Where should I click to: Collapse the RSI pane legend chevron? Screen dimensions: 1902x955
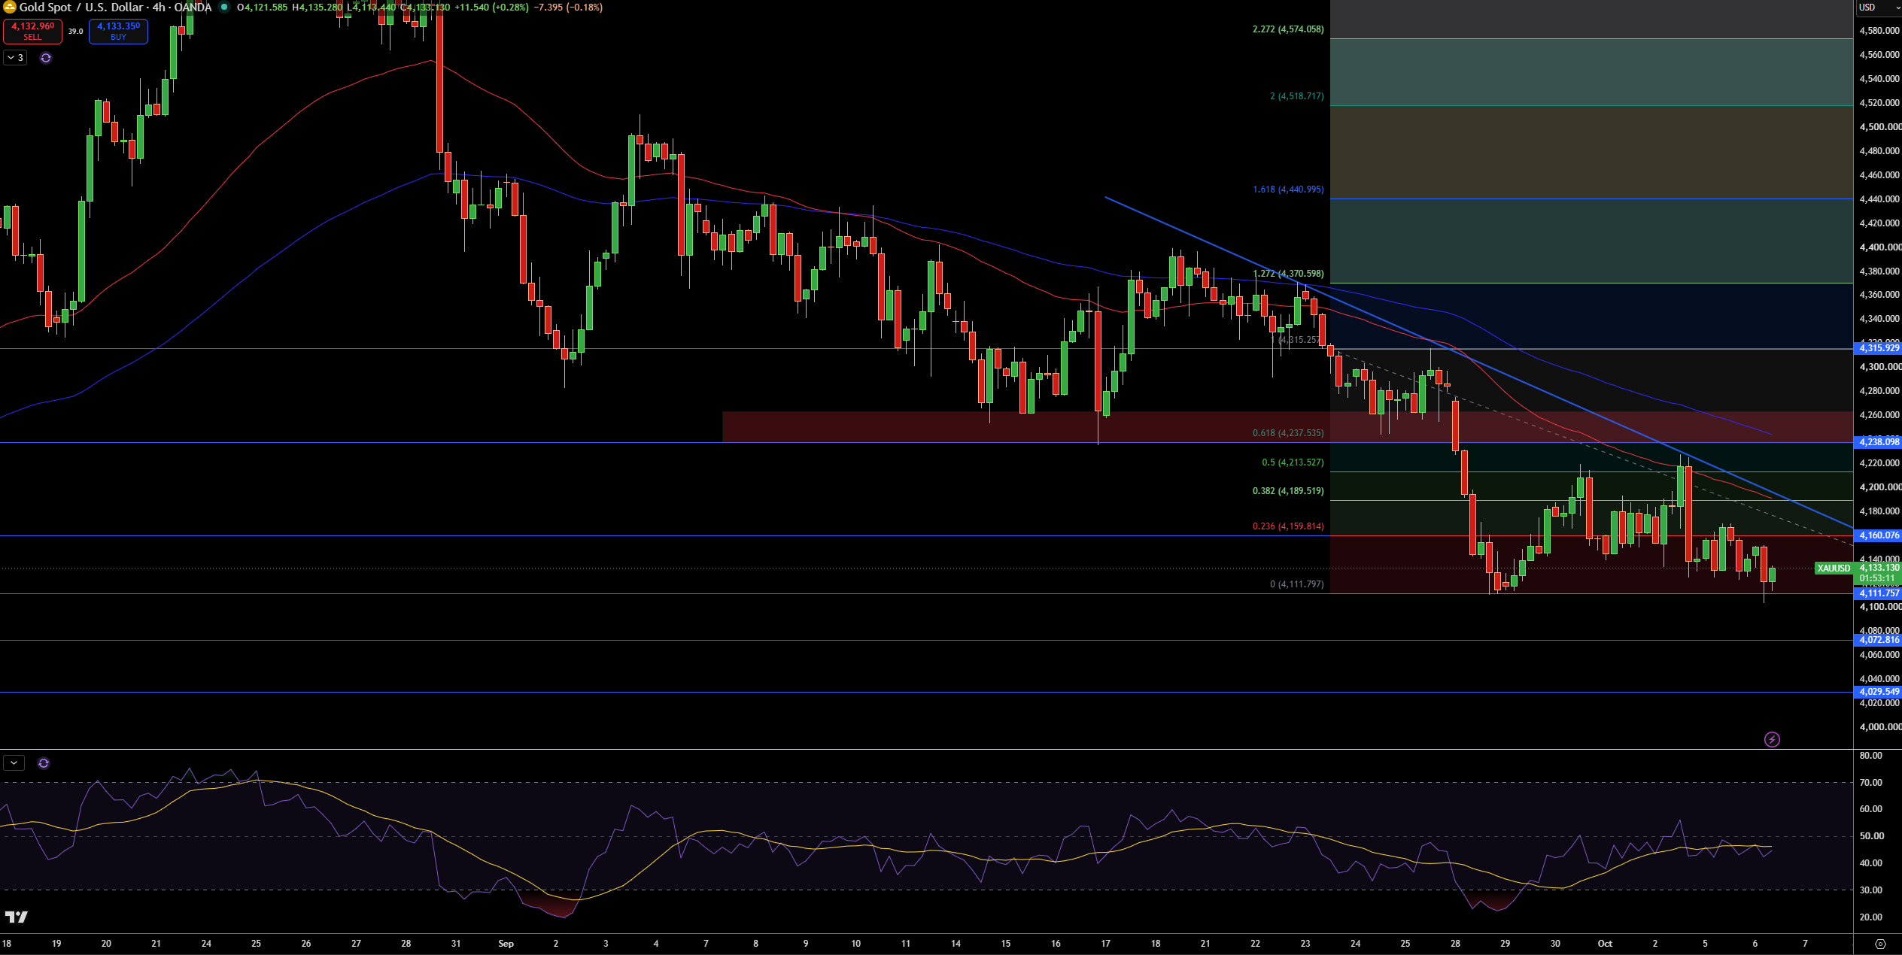(14, 763)
